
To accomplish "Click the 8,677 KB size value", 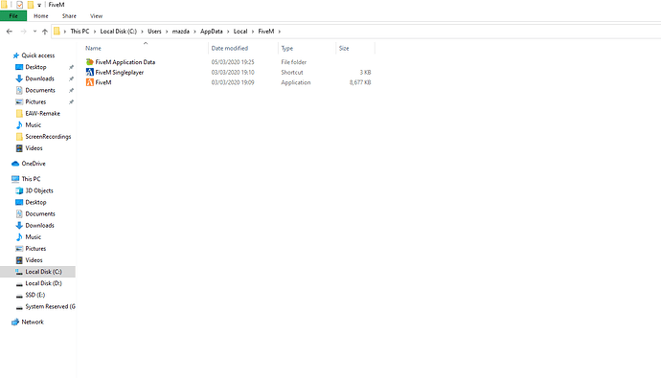I will pos(360,82).
